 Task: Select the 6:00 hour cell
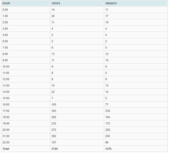pos(26,41)
